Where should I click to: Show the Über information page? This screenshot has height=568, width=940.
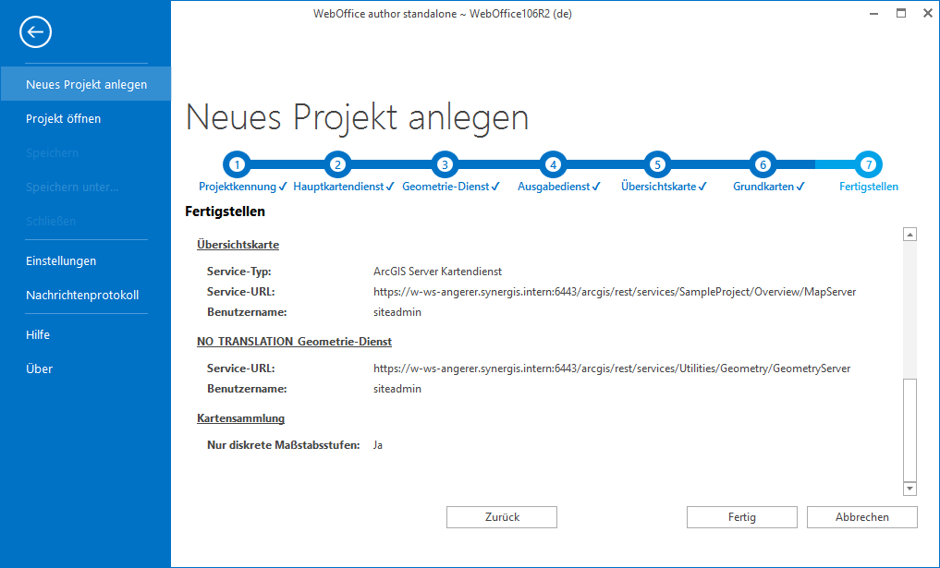pyautogui.click(x=37, y=369)
